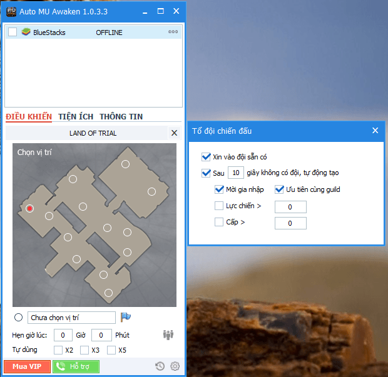
Task: Enable the Cấp checkbox
Action: pos(219,222)
